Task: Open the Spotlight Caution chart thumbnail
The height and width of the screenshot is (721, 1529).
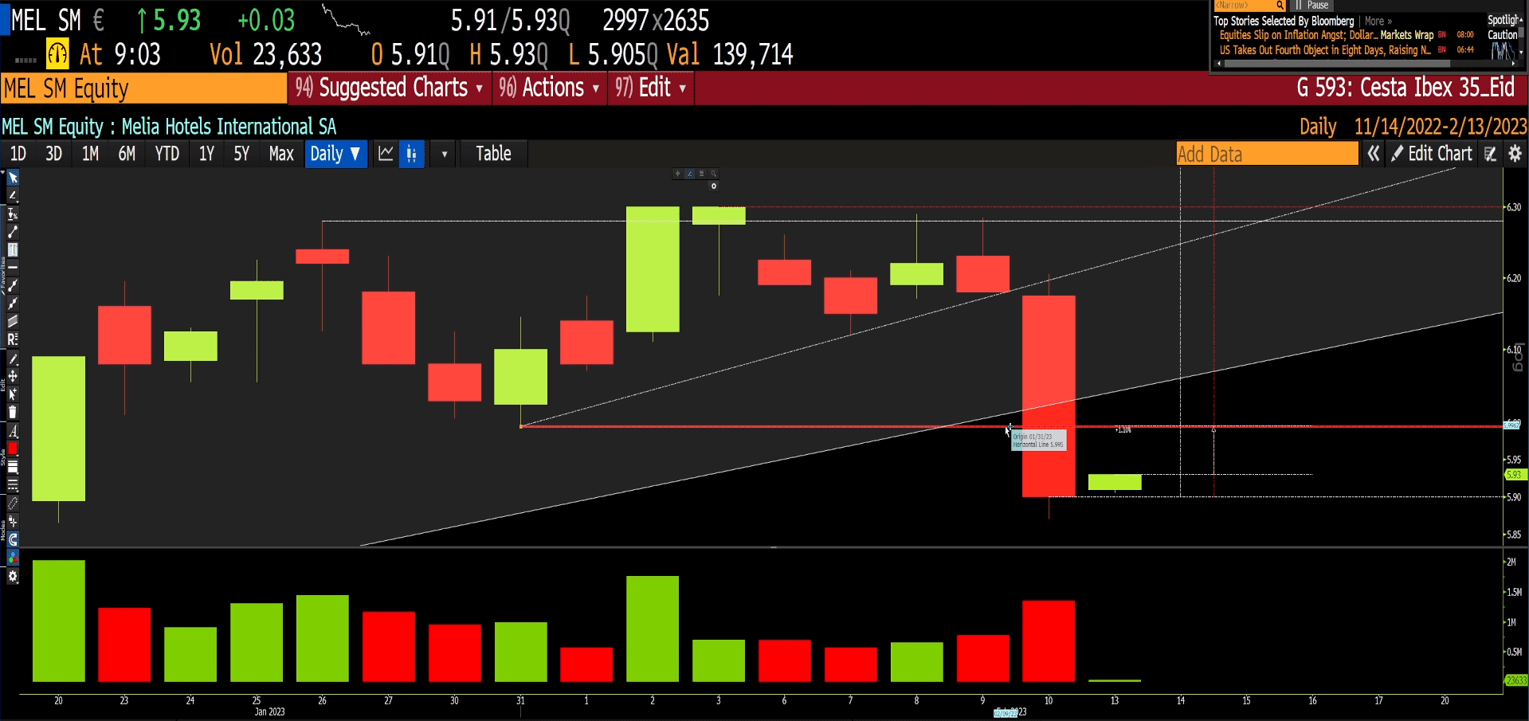Action: pyautogui.click(x=1503, y=53)
